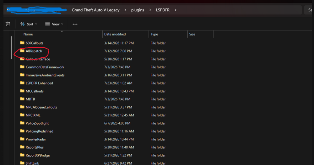Sort by Date modified column header
314x165 pixels.
coord(115,34)
